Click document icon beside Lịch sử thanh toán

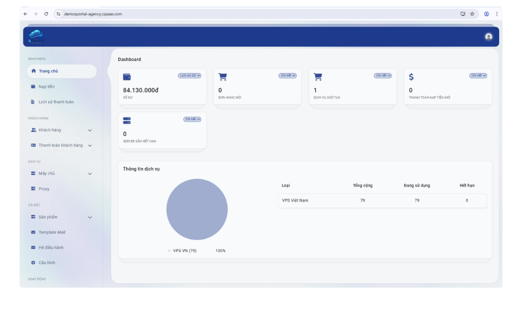[33, 102]
